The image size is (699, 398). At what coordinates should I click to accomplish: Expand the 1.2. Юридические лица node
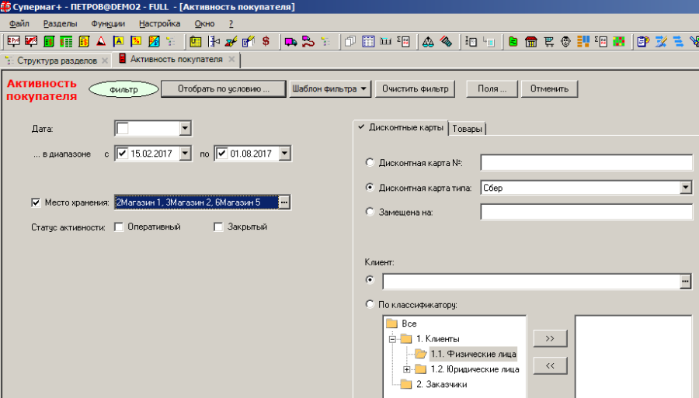(x=406, y=369)
